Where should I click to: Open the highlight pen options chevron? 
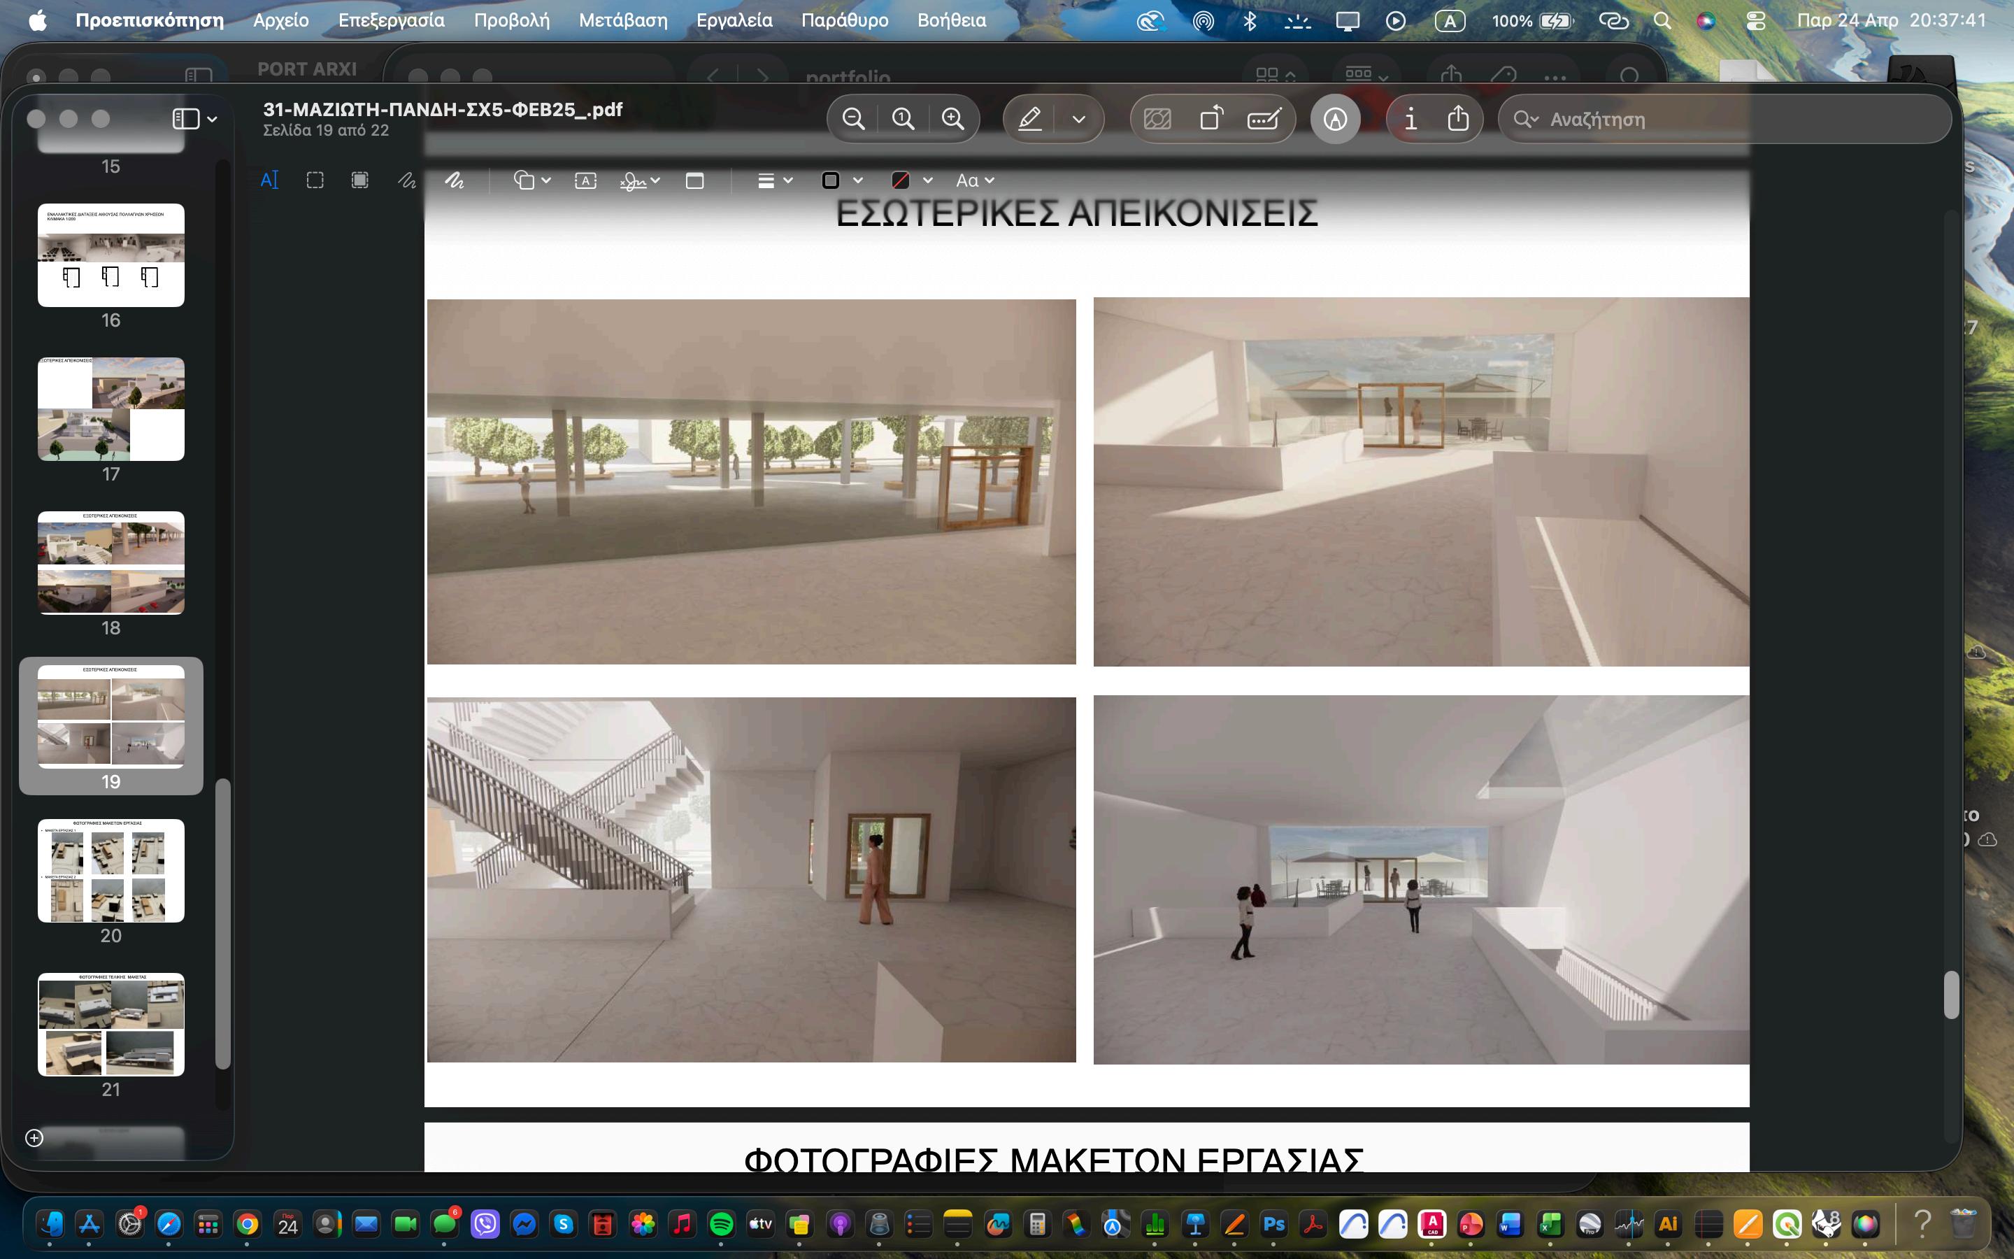click(x=1078, y=119)
